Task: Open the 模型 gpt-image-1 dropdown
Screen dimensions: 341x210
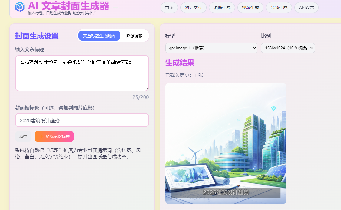Action: (x=211, y=48)
